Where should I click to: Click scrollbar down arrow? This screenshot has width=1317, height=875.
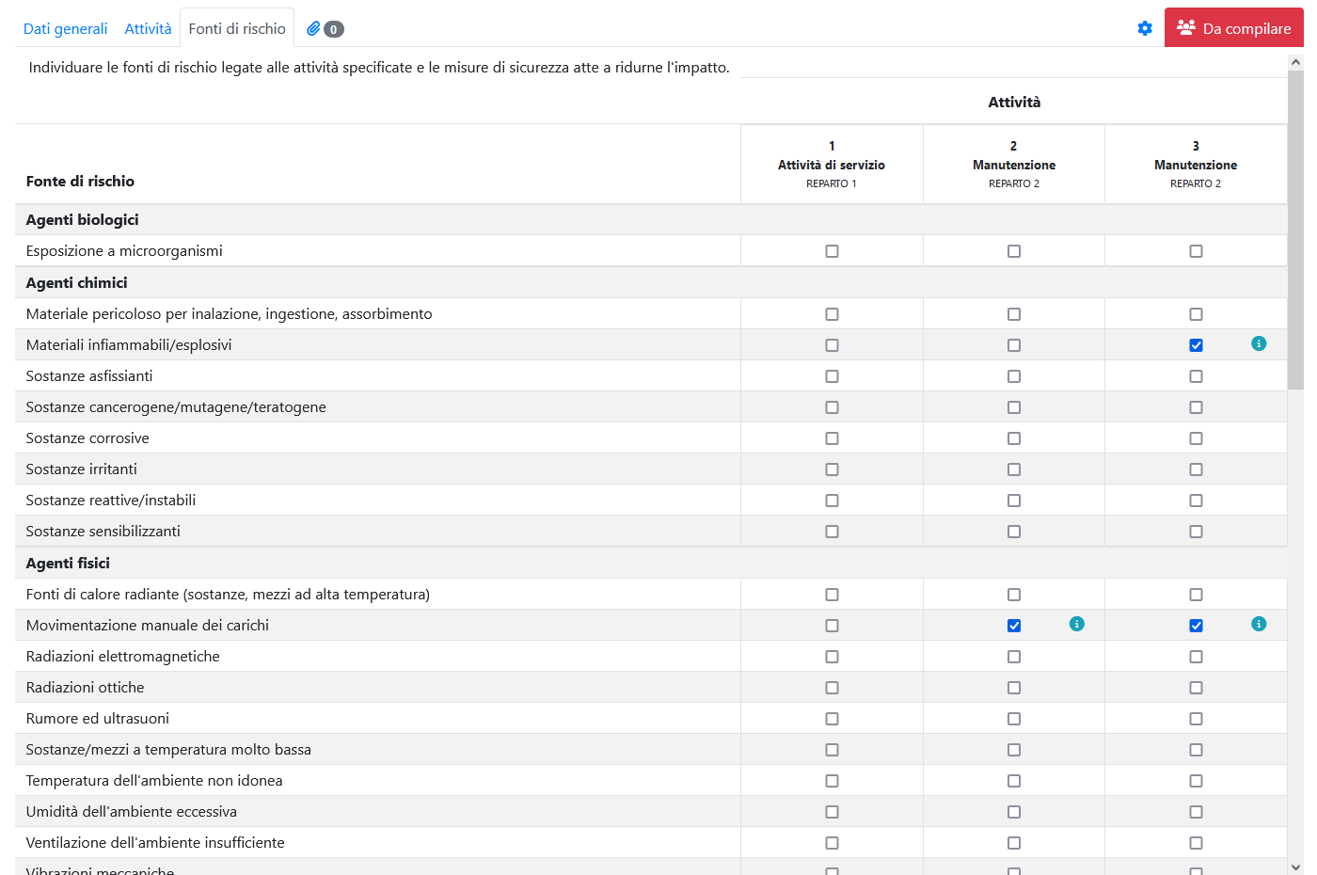coord(1295,867)
